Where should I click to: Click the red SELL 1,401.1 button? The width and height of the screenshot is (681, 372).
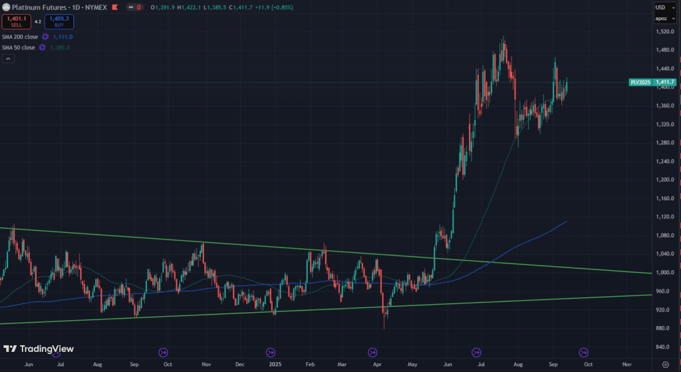pyautogui.click(x=16, y=22)
